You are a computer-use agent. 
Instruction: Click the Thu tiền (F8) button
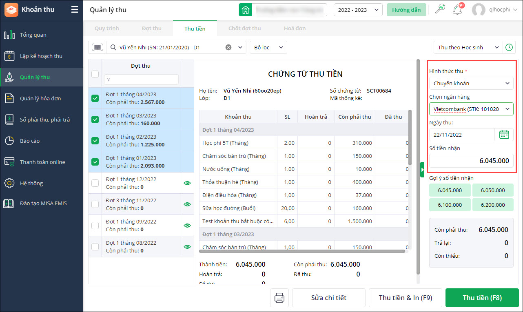[x=482, y=298]
